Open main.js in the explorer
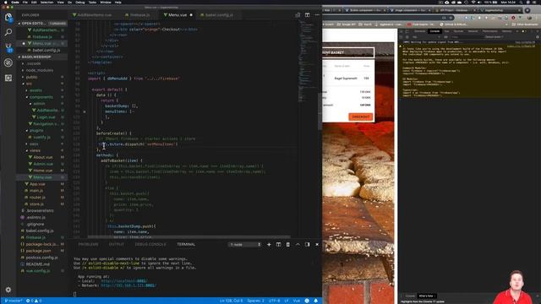 tap(36, 190)
